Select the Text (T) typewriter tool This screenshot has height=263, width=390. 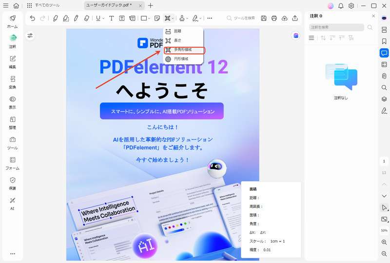pos(112,18)
